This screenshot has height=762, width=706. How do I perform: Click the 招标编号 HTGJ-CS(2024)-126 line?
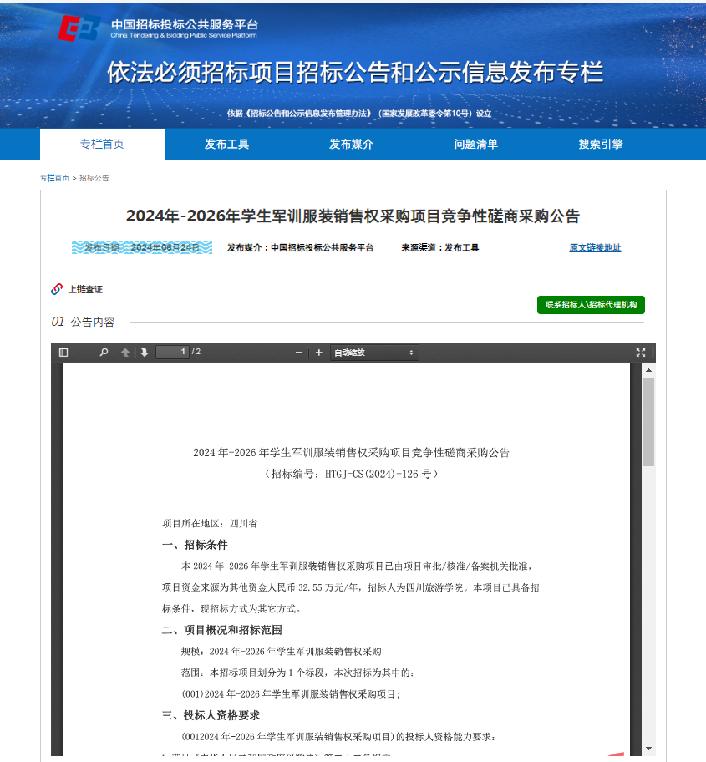pos(351,474)
